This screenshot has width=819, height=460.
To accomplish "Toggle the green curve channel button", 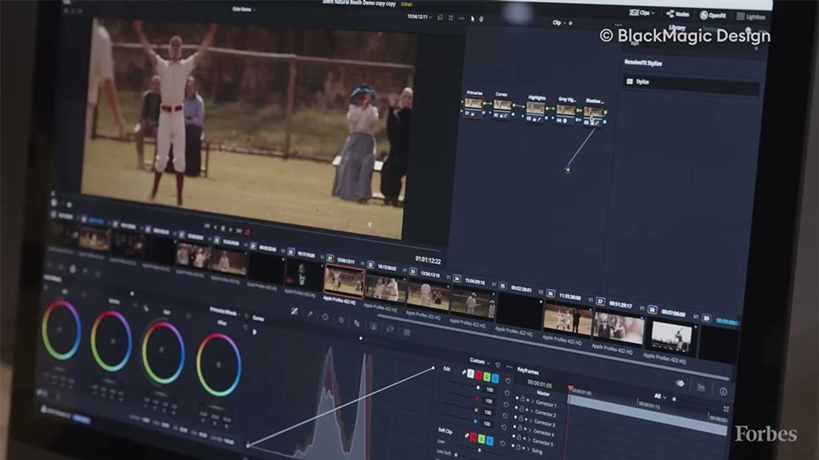I will click(486, 377).
